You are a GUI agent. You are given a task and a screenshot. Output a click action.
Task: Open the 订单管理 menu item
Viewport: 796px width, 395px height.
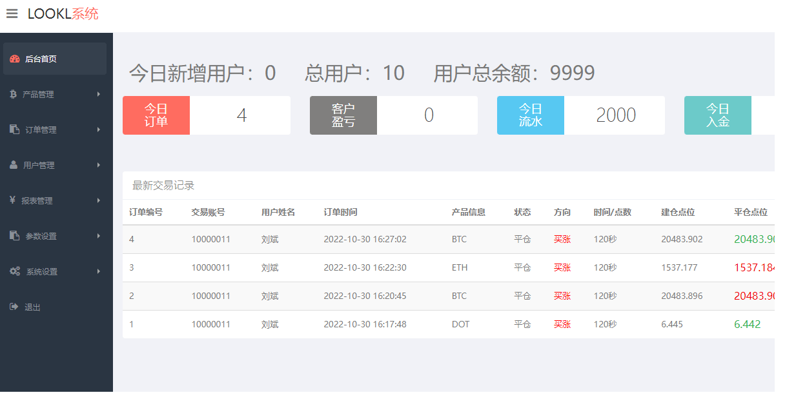pyautogui.click(x=56, y=130)
